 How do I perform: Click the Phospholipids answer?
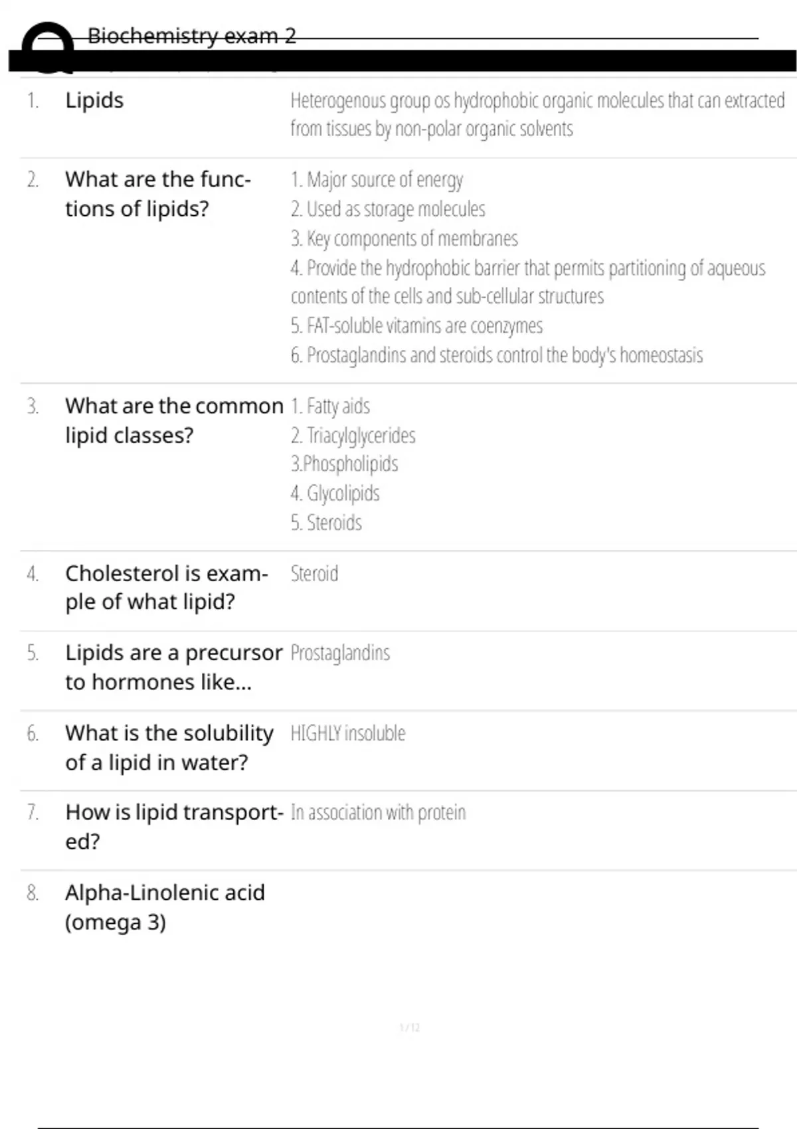(344, 464)
